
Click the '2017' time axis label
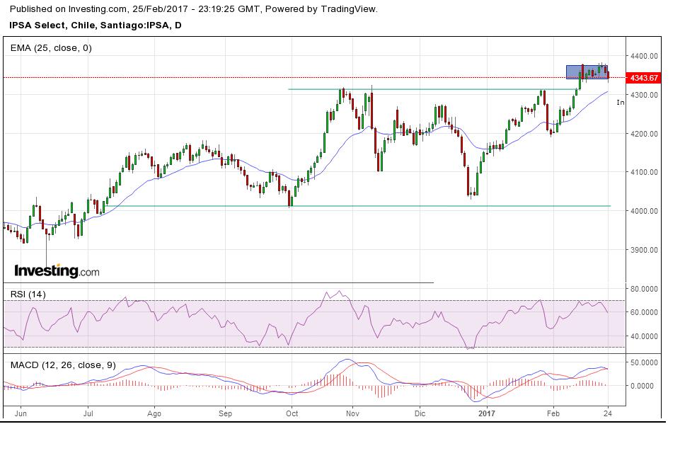point(487,413)
